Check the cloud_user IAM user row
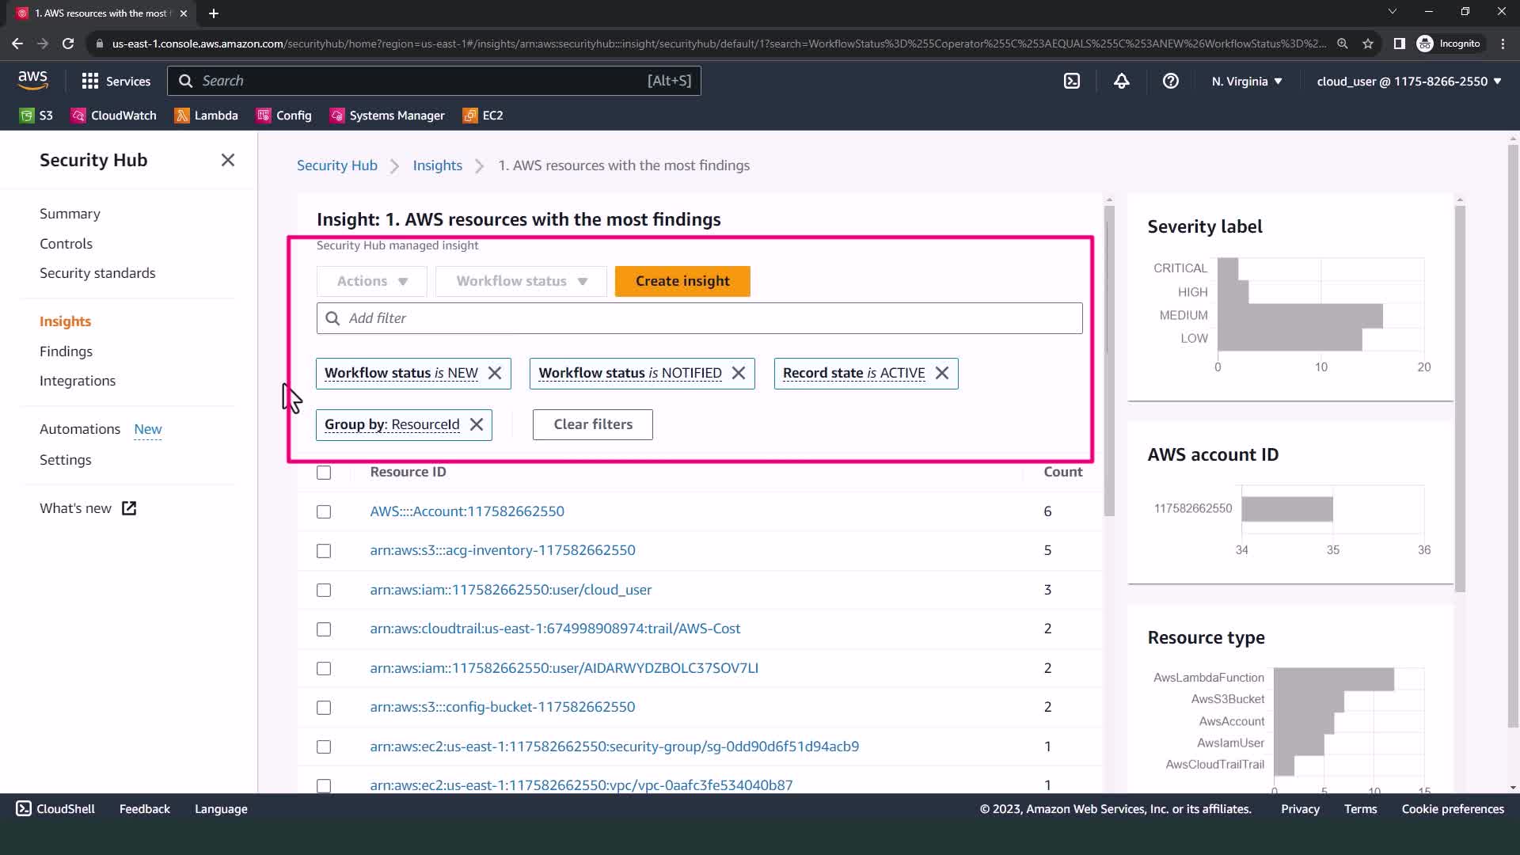Viewport: 1520px width, 855px height. [x=324, y=590]
